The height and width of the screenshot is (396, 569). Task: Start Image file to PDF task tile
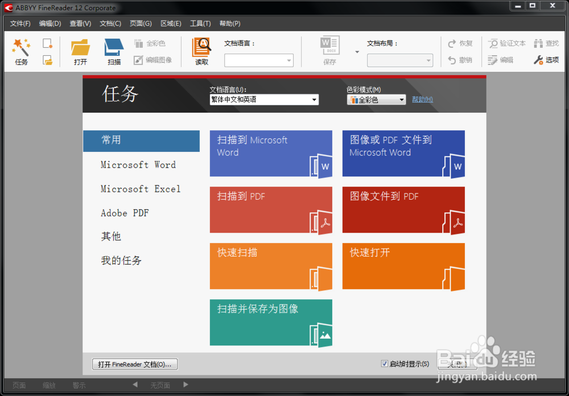403,210
